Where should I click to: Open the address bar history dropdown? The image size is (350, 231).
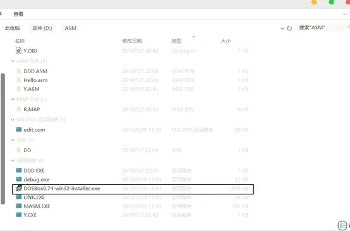tap(282, 28)
